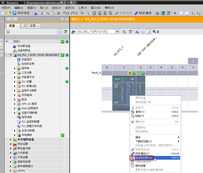Viewport: 203px width, 173px height.
Task: Expand the PLC 变量 folder
Action: click(x=15, y=82)
